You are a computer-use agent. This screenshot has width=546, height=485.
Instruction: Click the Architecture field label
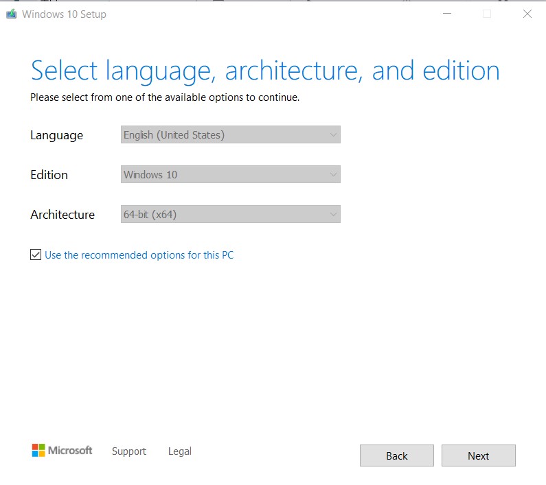[x=62, y=215]
